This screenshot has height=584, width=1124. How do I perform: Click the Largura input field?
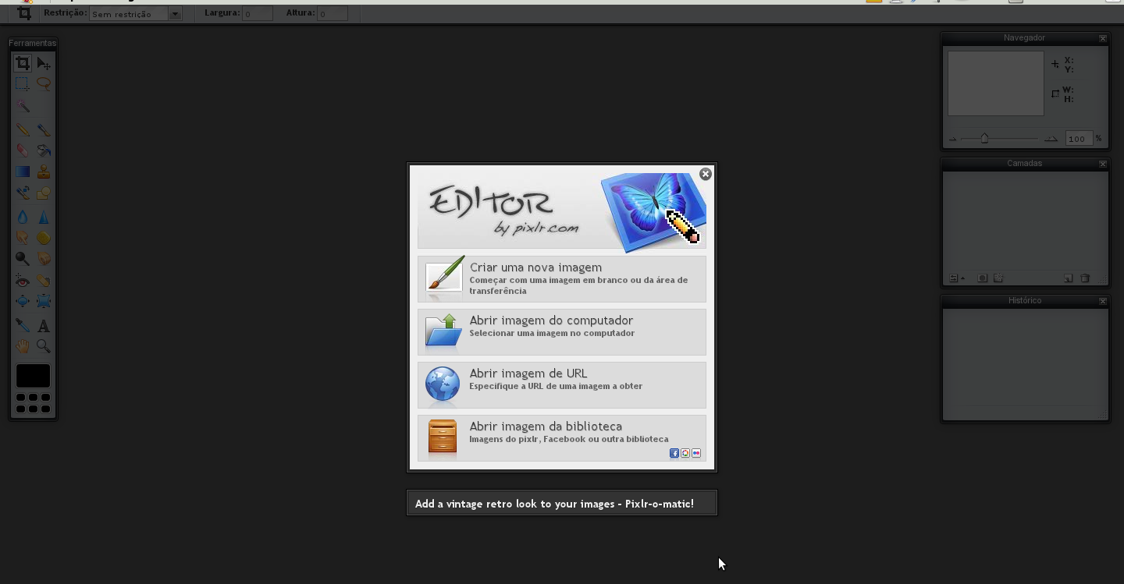click(x=257, y=14)
